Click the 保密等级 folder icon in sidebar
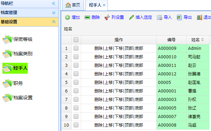This screenshot has width=211, height=131. click(x=8, y=40)
